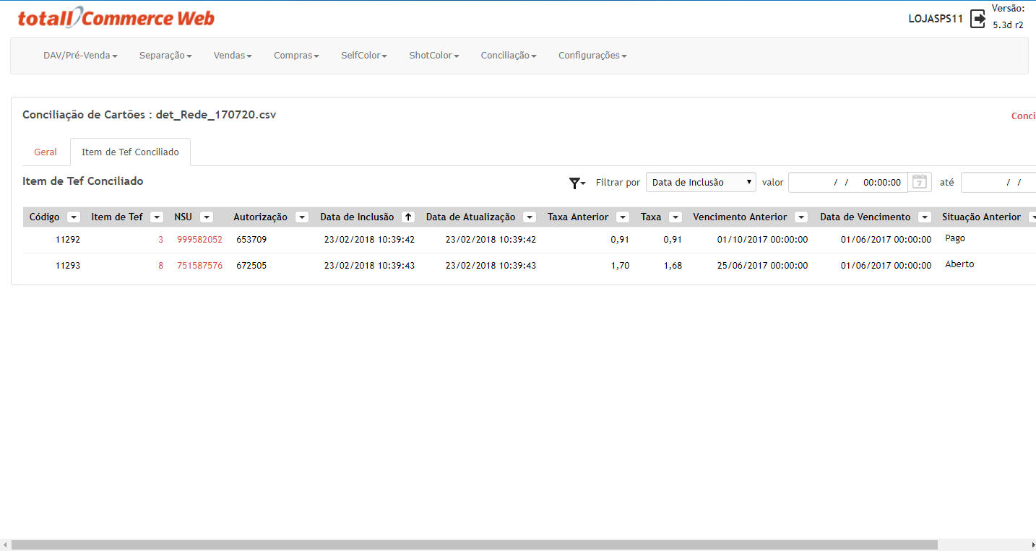
Task: Open the funnel filter icon menu
Action: coord(577,183)
